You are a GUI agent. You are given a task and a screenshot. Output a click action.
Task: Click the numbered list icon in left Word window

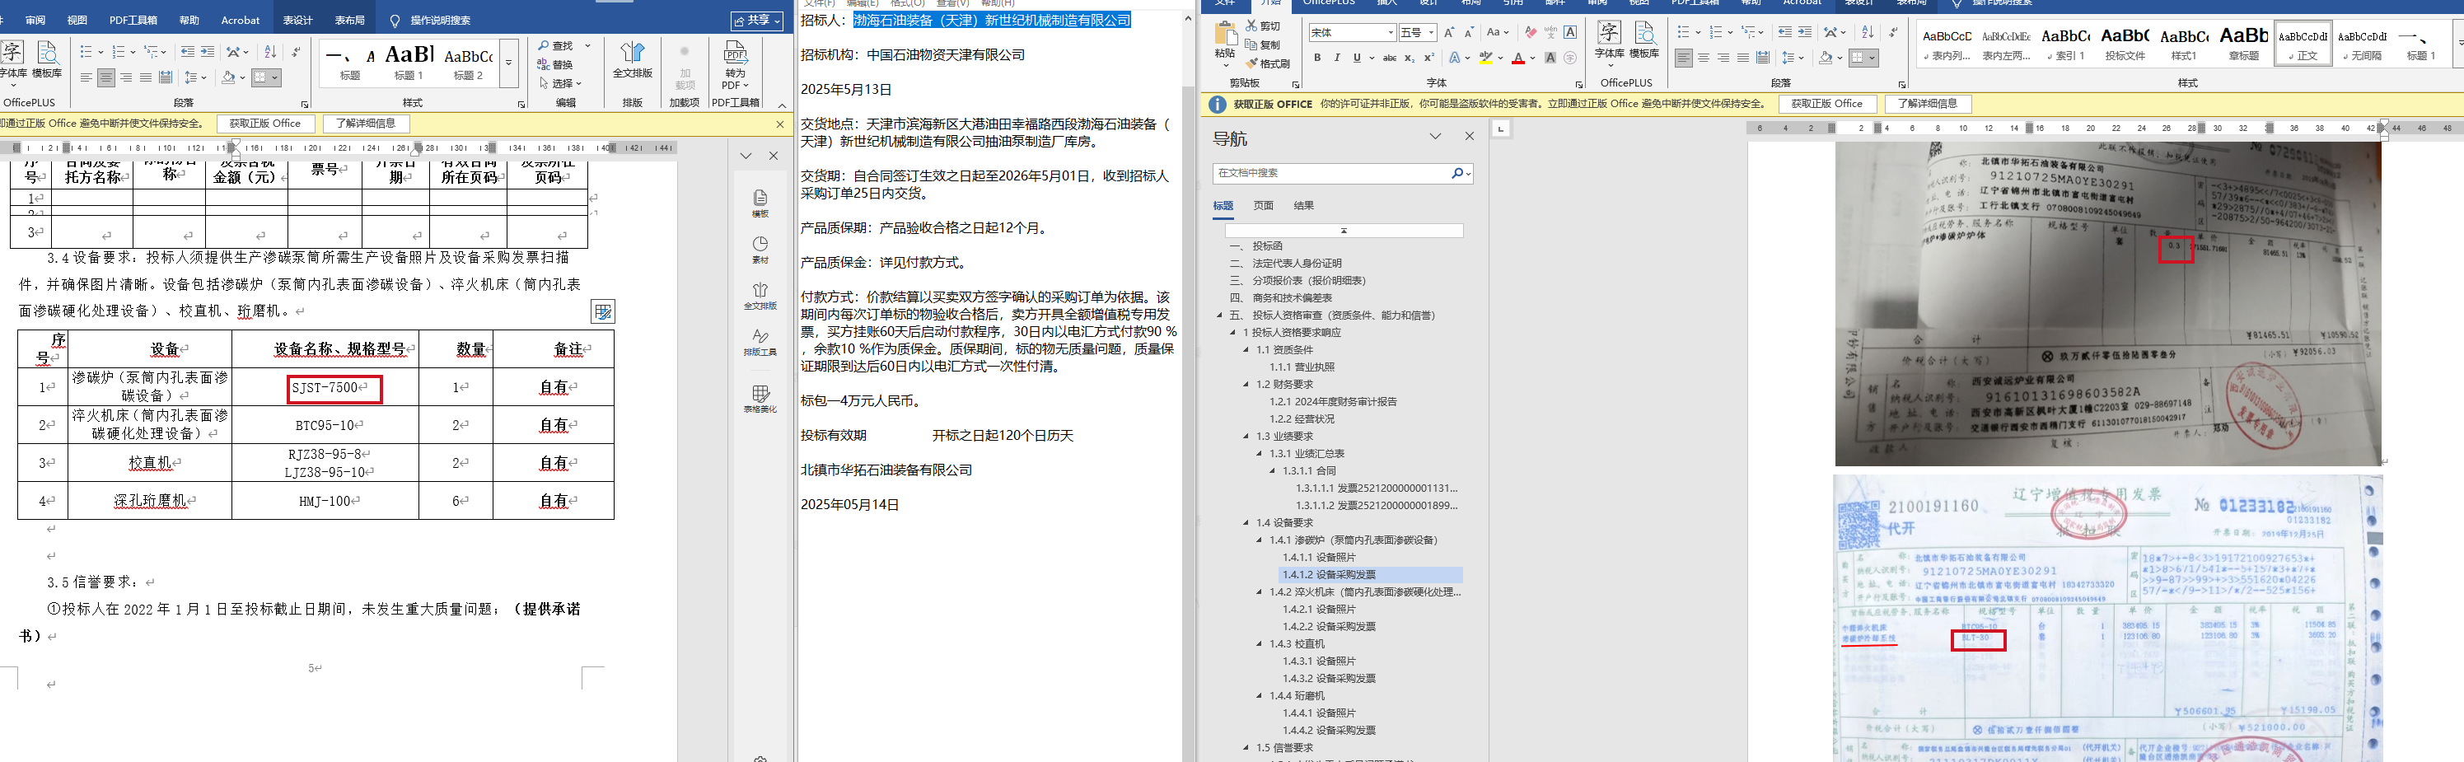pyautogui.click(x=119, y=52)
